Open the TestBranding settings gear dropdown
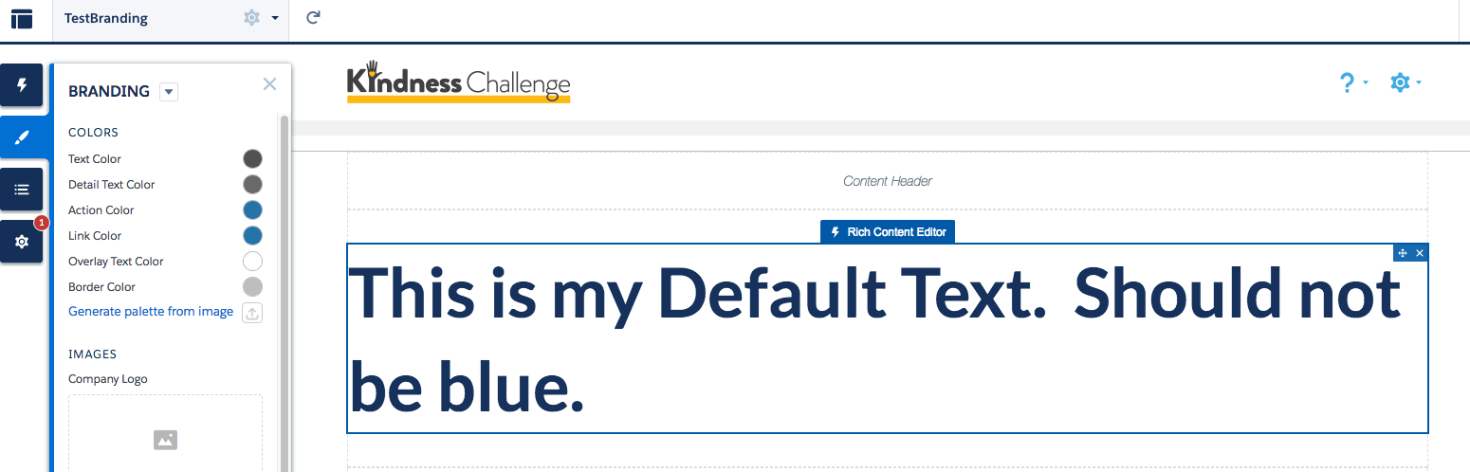This screenshot has height=472, width=1470. point(261,18)
